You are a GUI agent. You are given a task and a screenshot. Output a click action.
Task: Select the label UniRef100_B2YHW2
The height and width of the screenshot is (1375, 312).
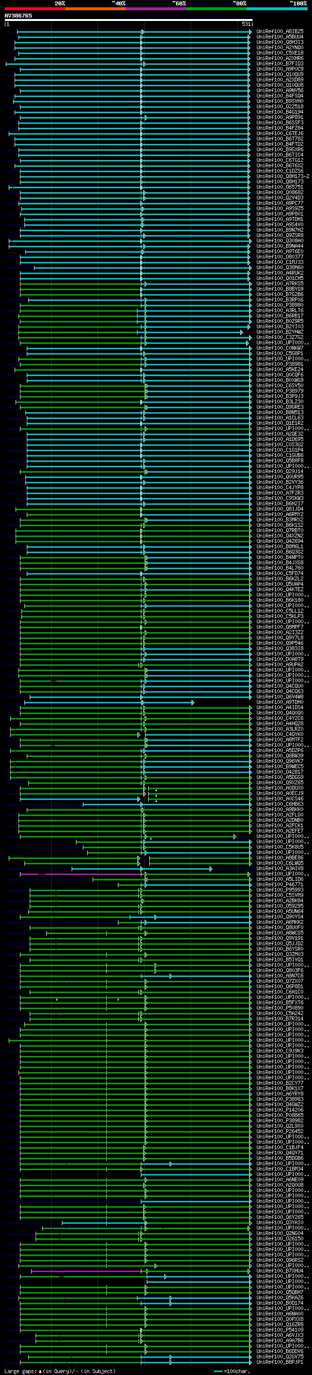point(280,332)
